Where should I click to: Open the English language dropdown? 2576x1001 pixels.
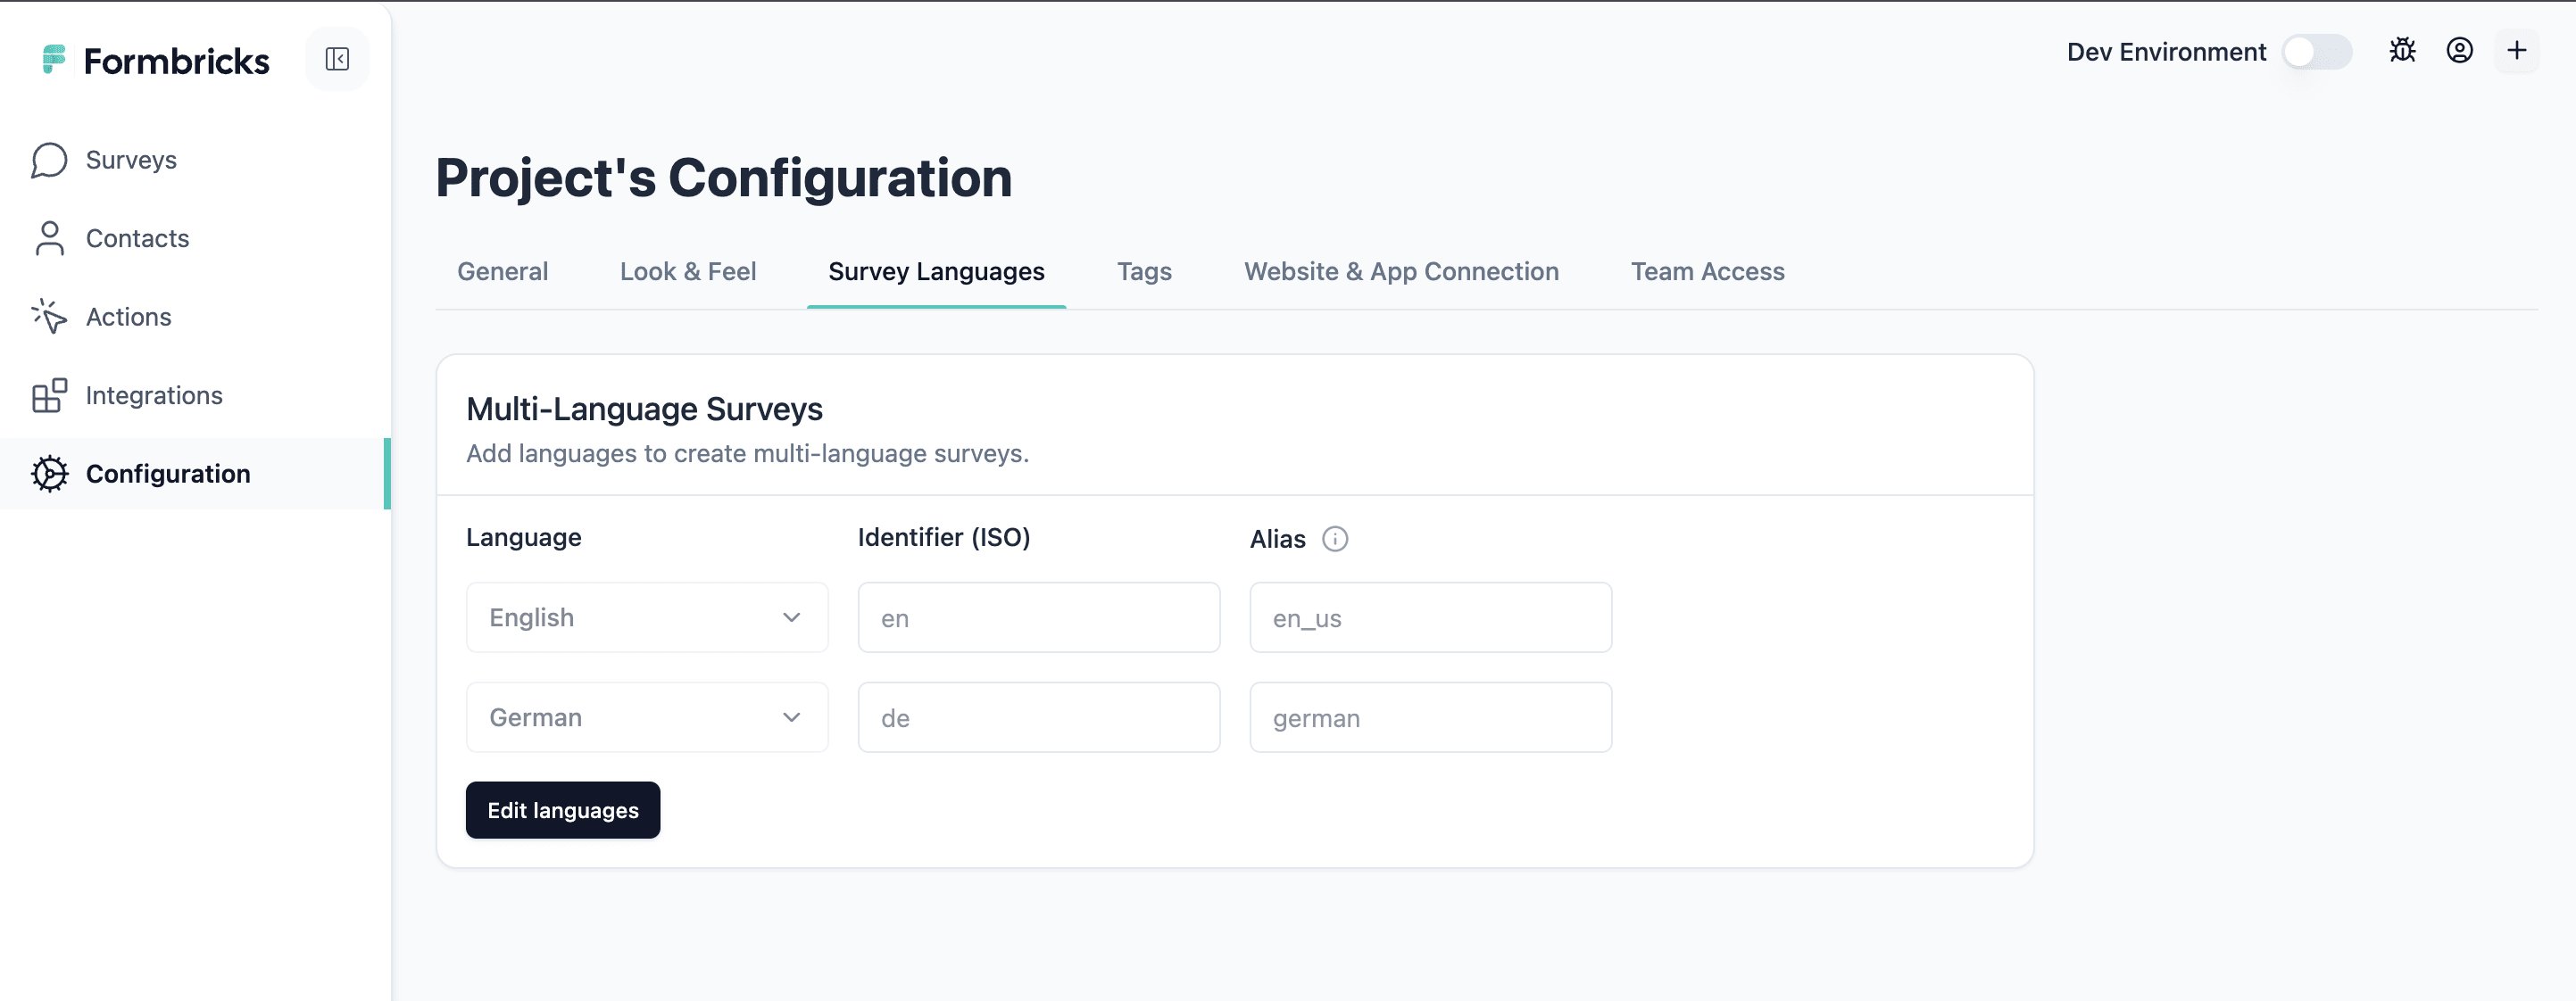(647, 617)
